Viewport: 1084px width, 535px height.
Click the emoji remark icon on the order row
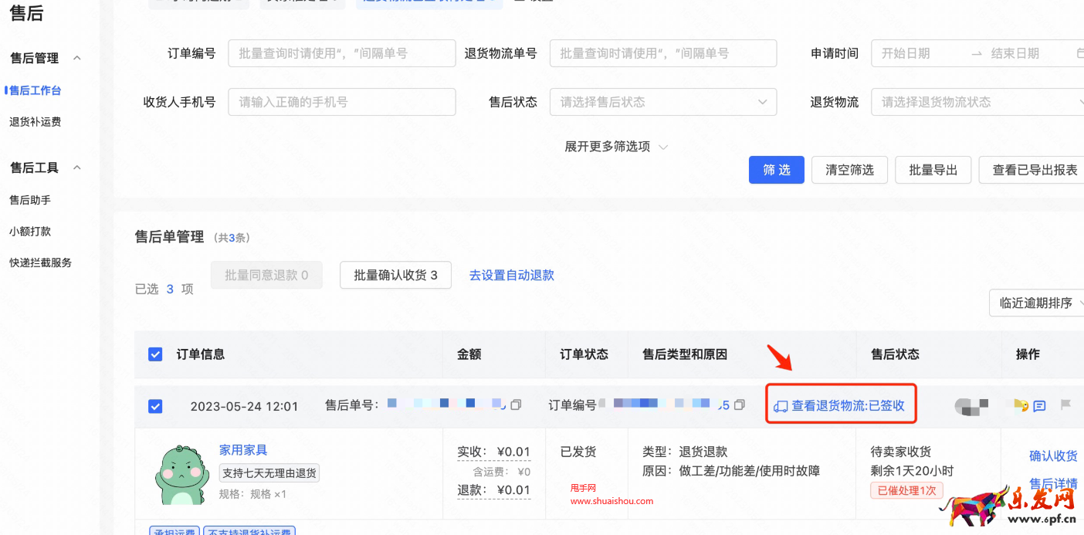1021,405
